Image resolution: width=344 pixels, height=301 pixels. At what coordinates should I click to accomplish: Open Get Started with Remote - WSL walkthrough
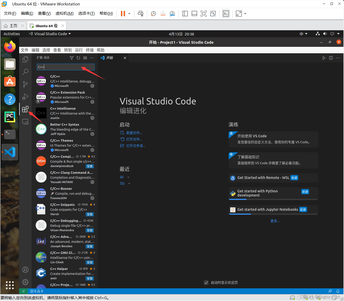point(273,178)
